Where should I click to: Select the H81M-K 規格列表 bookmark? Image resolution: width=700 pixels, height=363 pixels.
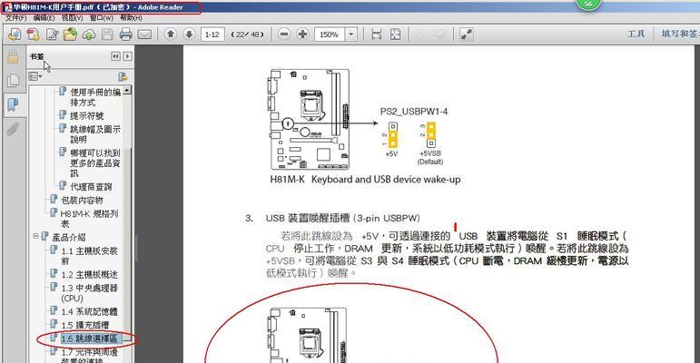(x=89, y=219)
